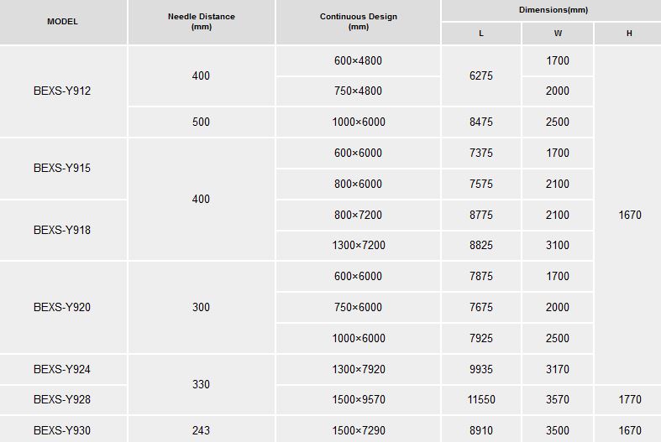The width and height of the screenshot is (661, 442).
Task: Select the BEXS-Y930 model cell
Action: click(x=63, y=429)
